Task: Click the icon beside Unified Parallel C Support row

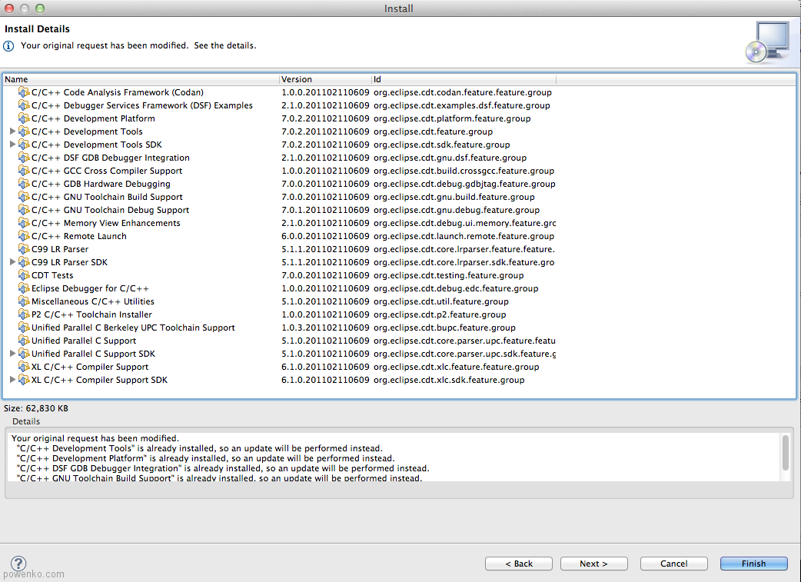Action: pyautogui.click(x=24, y=341)
